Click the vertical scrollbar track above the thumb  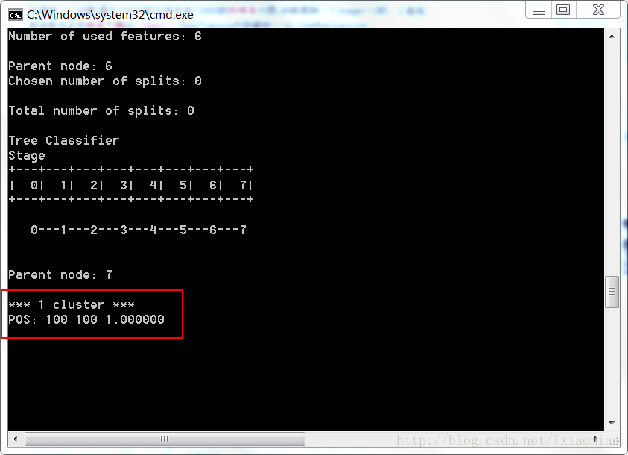612,160
